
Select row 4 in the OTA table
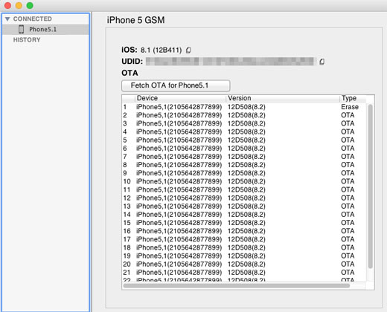point(244,131)
